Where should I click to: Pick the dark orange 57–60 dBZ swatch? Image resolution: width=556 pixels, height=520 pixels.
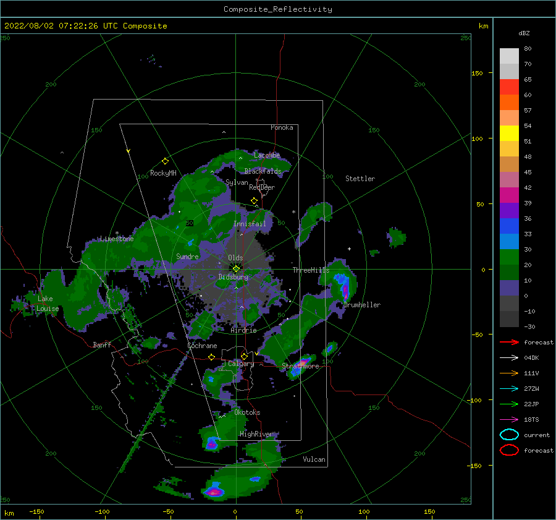[509, 103]
